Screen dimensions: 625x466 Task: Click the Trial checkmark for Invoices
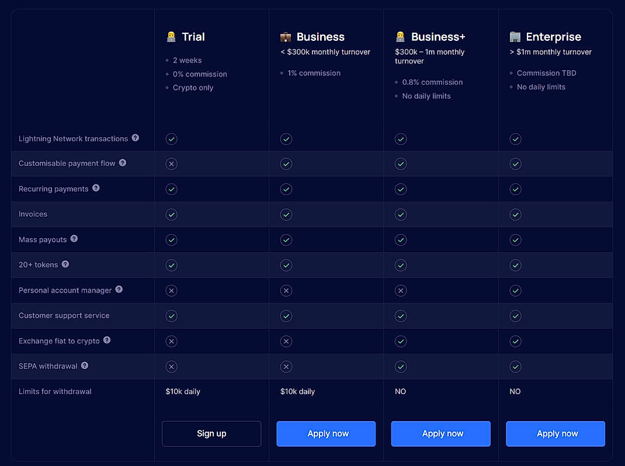coord(171,214)
